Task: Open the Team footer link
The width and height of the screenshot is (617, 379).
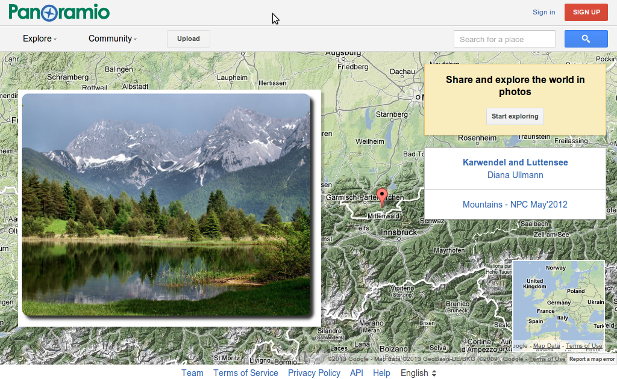Action: click(x=192, y=373)
